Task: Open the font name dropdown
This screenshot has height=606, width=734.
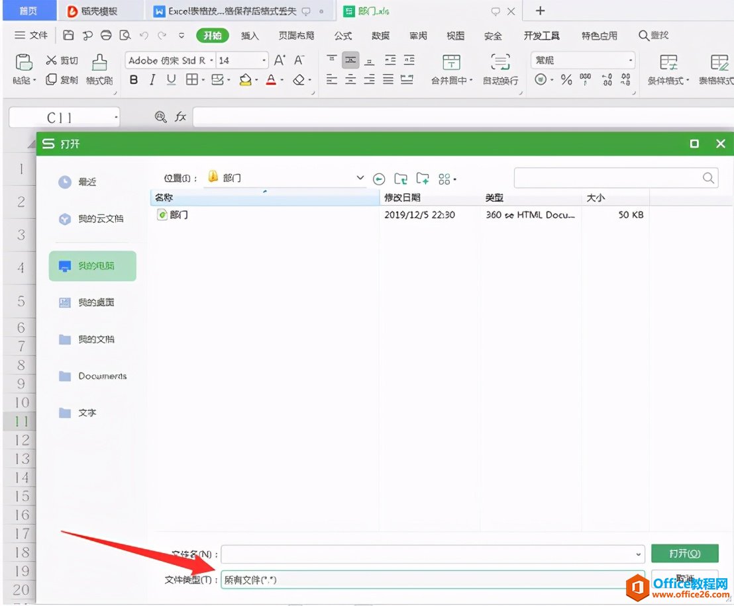Action: pyautogui.click(x=212, y=60)
